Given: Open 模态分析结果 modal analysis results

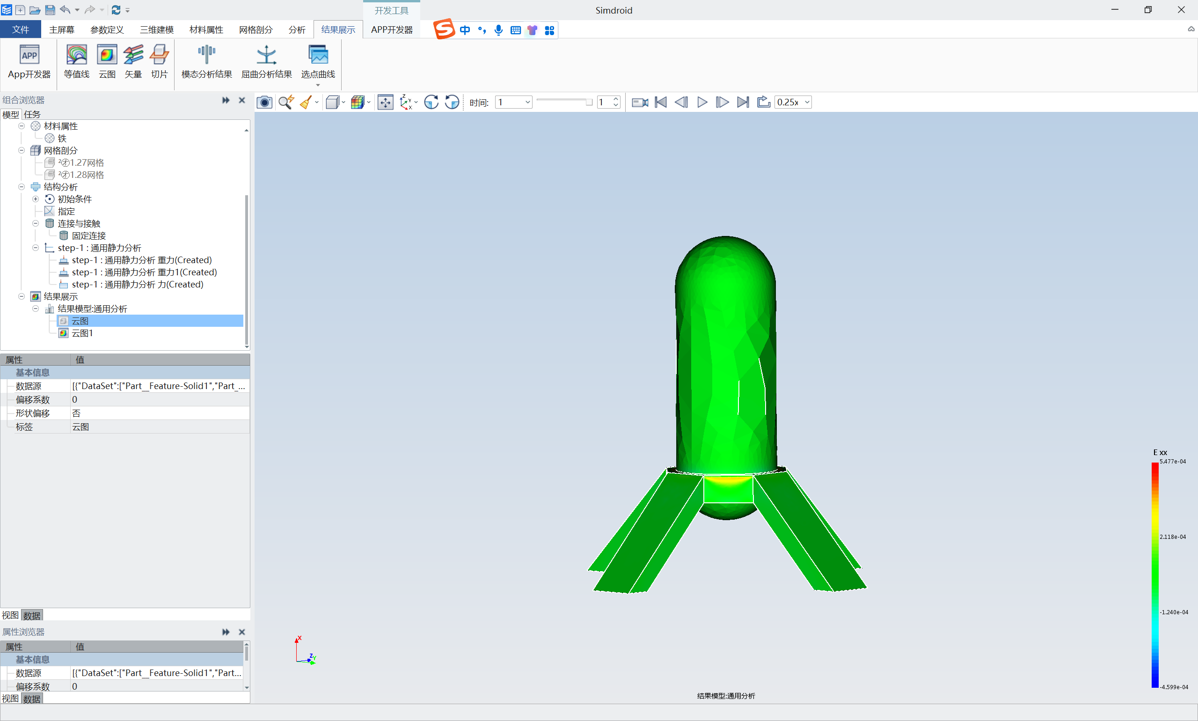Looking at the screenshot, I should click(x=206, y=62).
